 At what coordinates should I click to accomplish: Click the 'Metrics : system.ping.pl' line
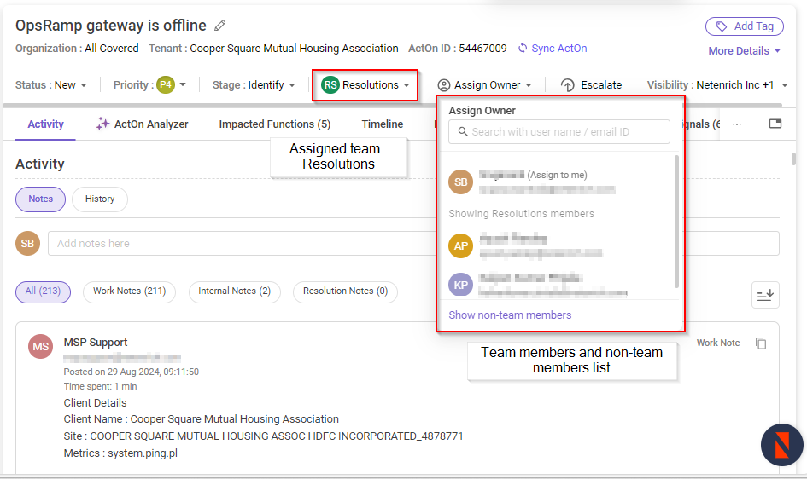(x=120, y=453)
